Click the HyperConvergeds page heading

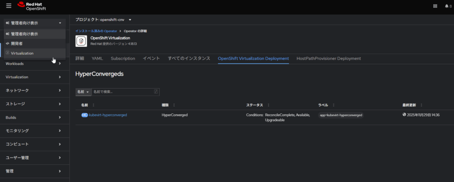click(99, 74)
